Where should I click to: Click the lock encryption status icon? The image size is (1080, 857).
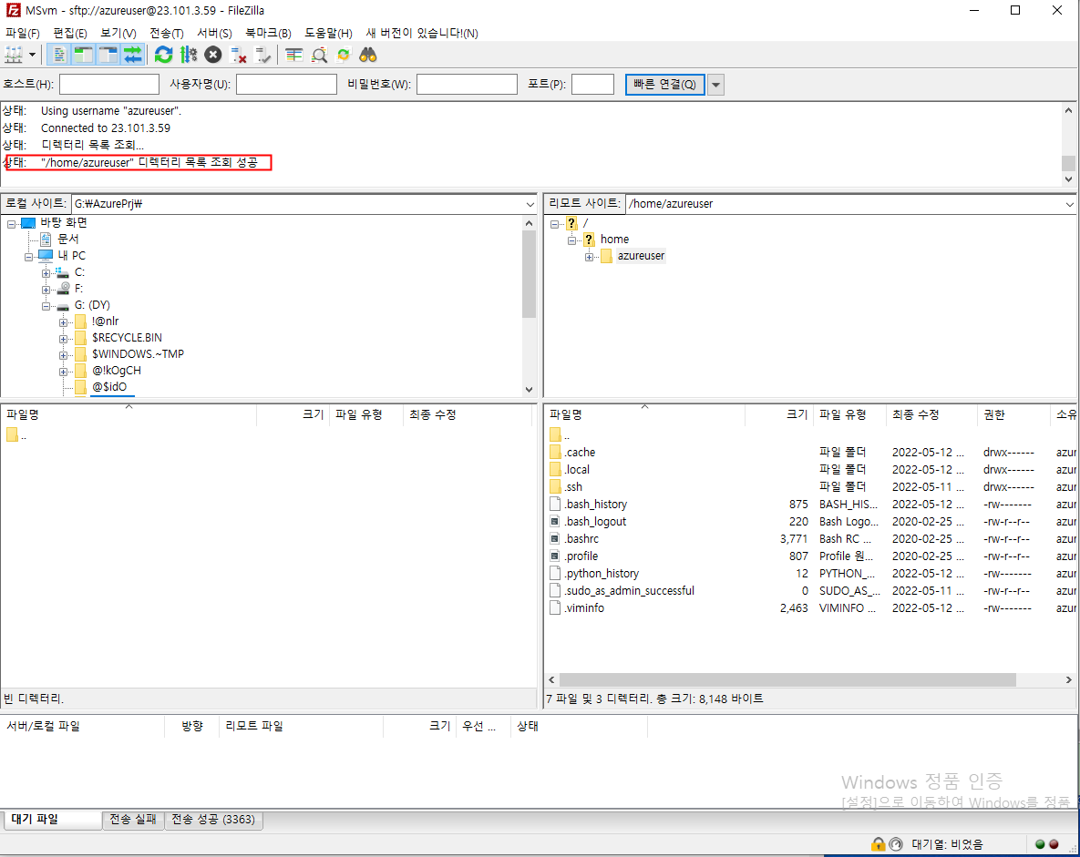pyautogui.click(x=878, y=844)
